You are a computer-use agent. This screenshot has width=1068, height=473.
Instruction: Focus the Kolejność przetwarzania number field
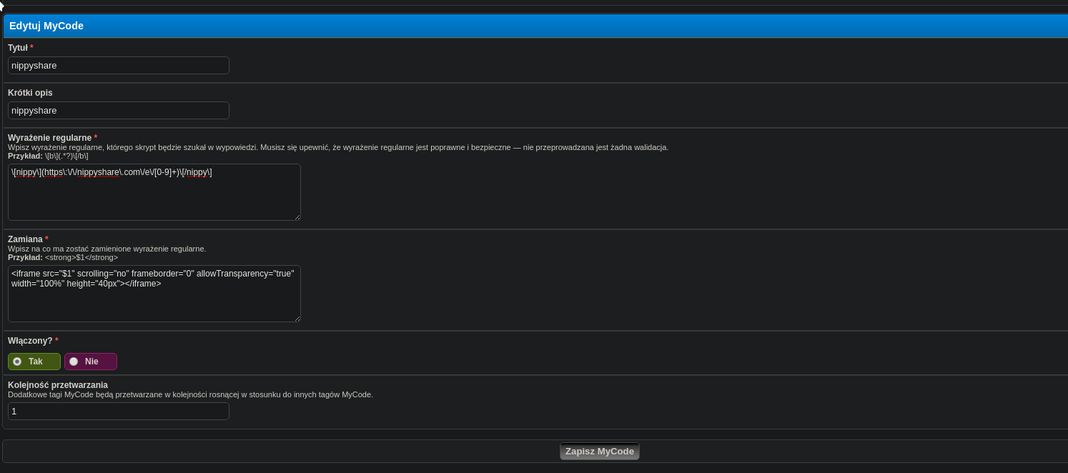pyautogui.click(x=119, y=412)
